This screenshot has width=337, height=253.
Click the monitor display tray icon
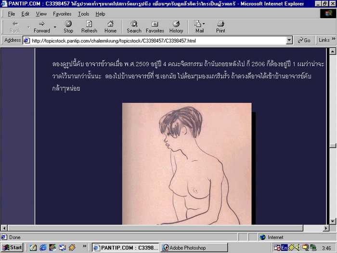point(305,248)
